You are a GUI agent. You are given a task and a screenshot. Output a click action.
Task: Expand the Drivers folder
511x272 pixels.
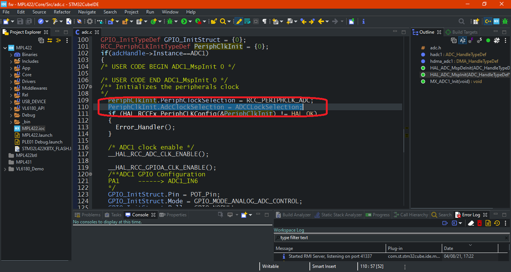point(11,82)
